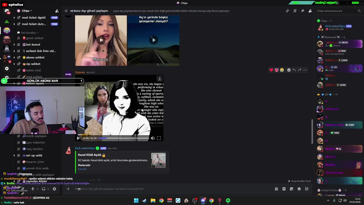Open pinned messages with the pin icon
Viewport: 364px width, 205px height.
pos(303,11)
